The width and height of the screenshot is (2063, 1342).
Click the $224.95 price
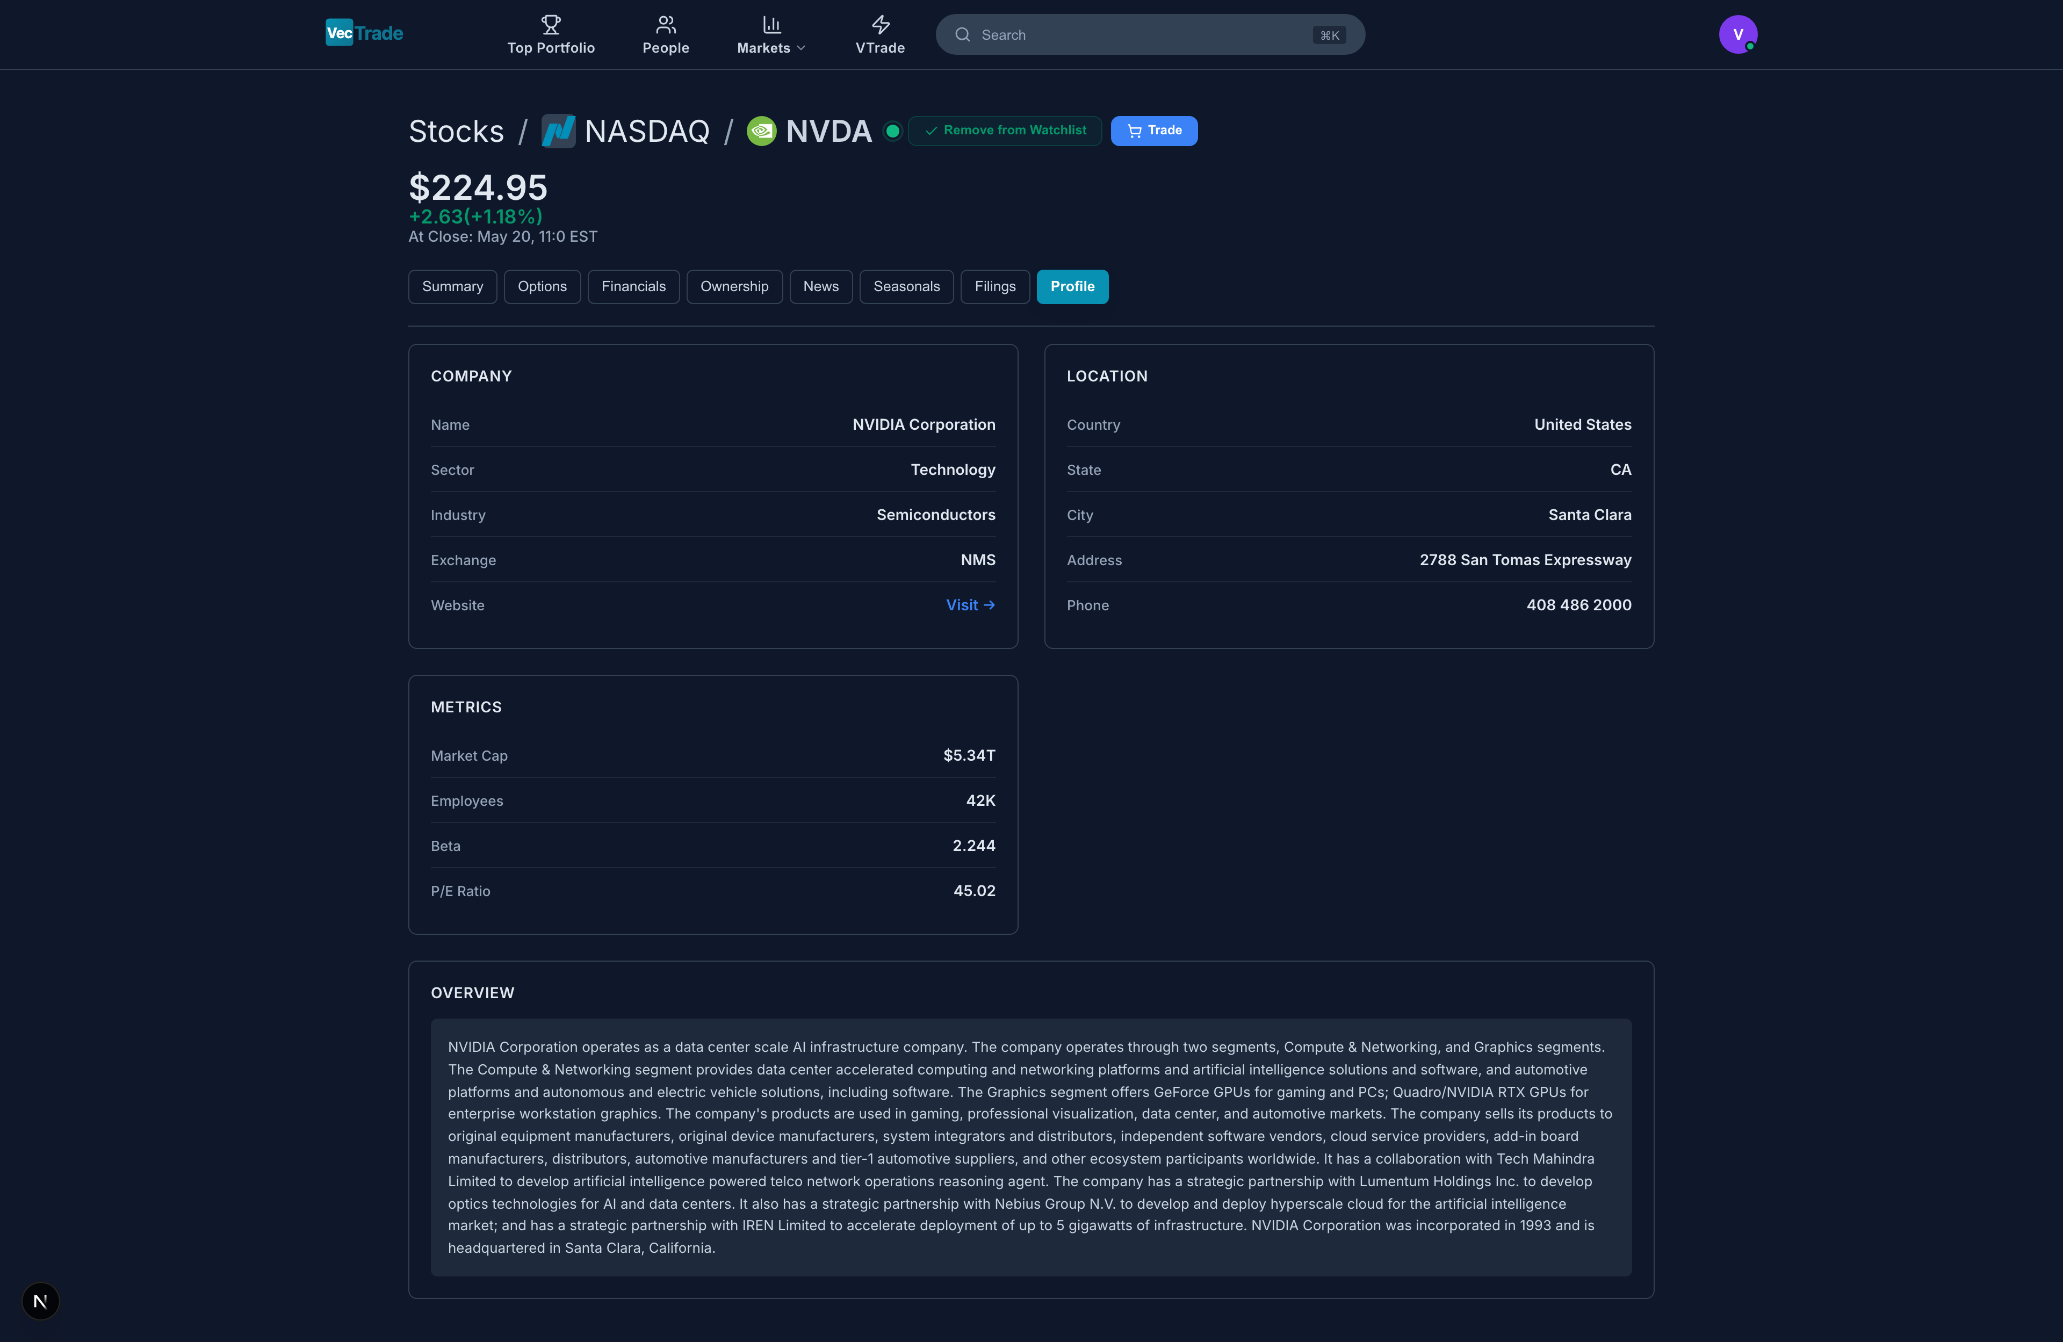click(478, 187)
